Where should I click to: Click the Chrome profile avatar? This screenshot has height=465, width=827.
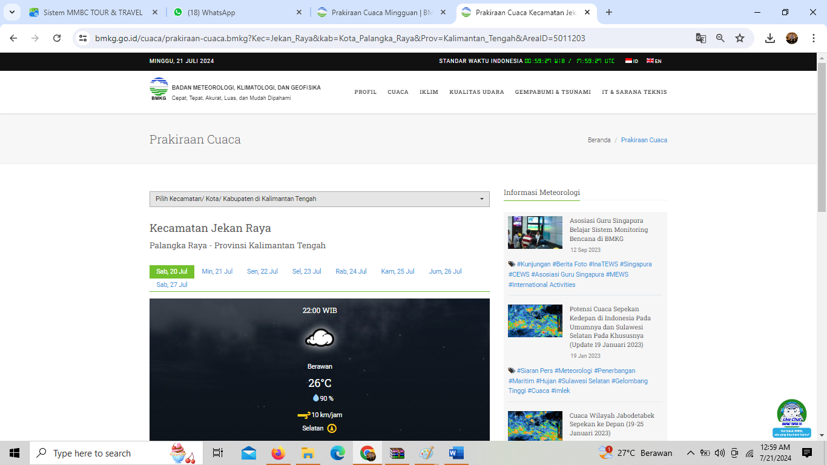792,38
